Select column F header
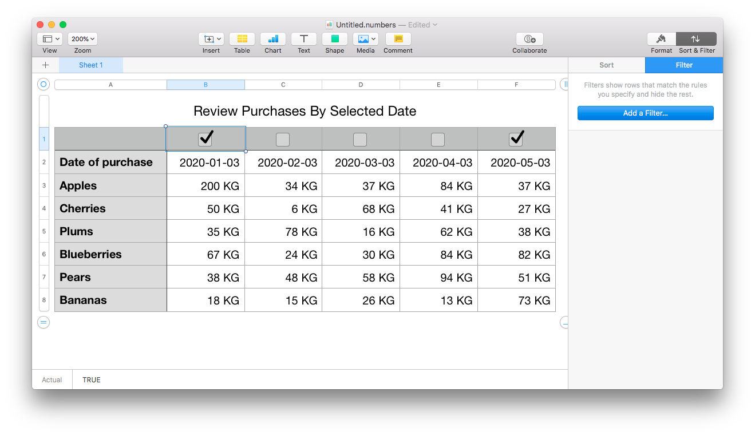This screenshot has height=435, width=755. [x=516, y=85]
